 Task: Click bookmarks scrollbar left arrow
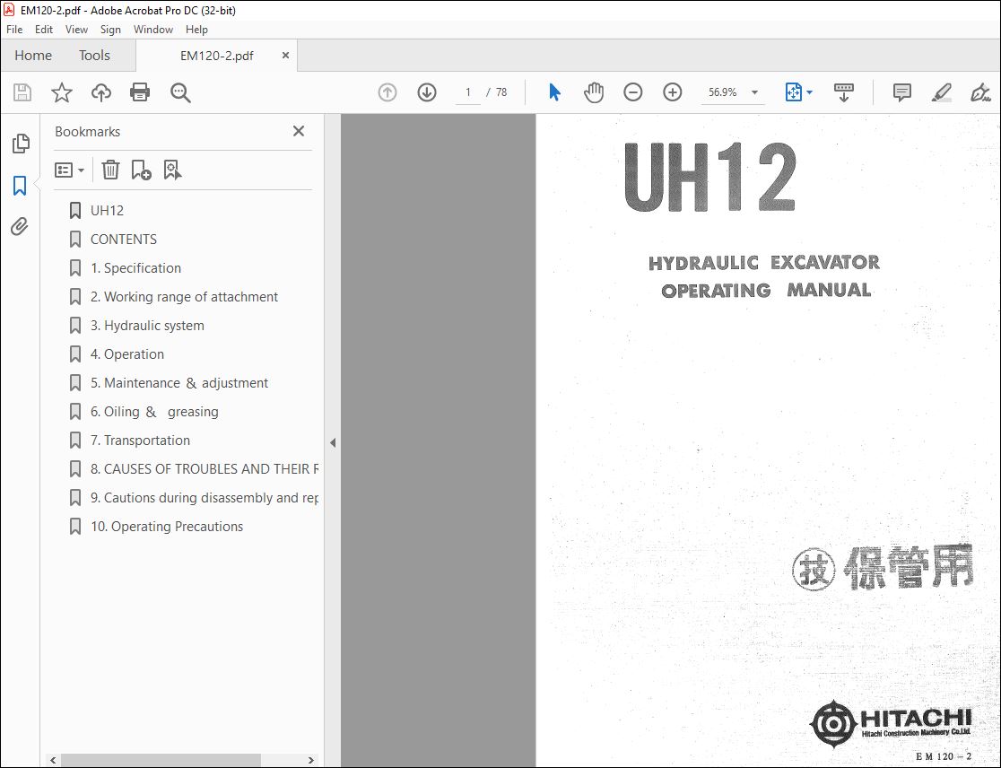[x=53, y=760]
